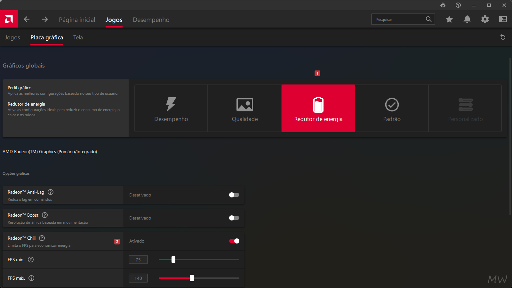512x288 pixels.
Task: Open favorites with the star icon
Action: click(449, 19)
